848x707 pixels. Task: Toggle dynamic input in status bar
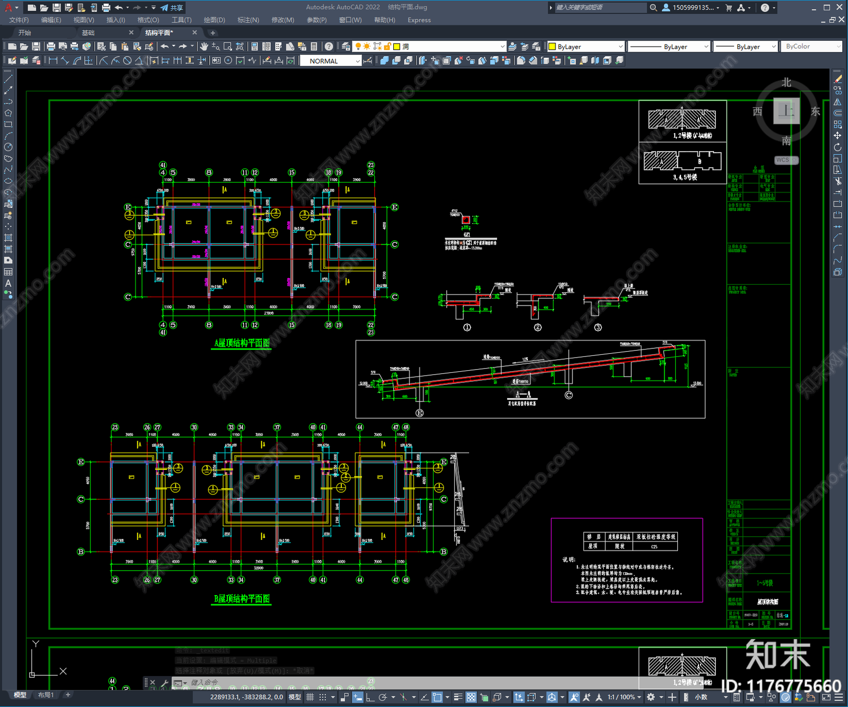click(358, 697)
